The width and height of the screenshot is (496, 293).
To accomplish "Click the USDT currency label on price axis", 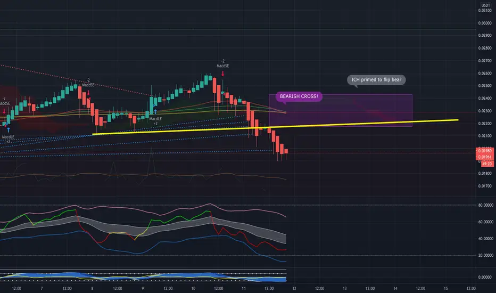I will coord(485,5).
